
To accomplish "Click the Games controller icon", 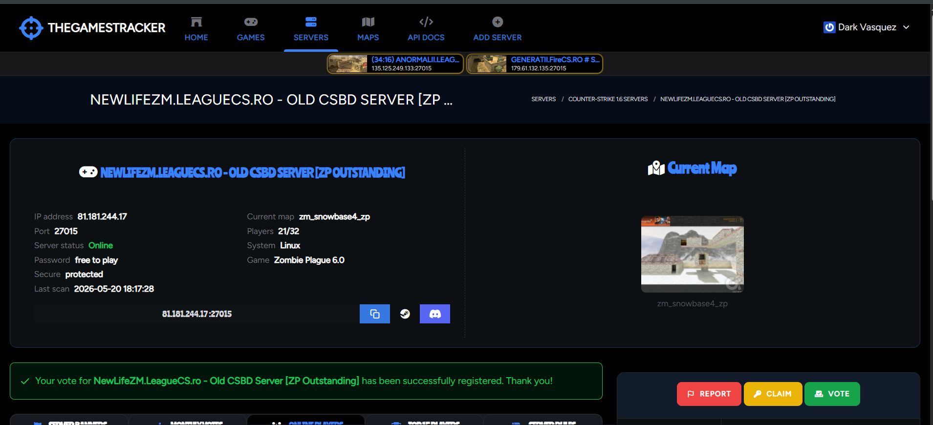I will (x=251, y=22).
